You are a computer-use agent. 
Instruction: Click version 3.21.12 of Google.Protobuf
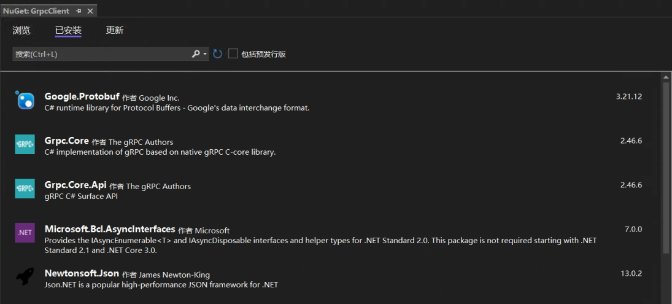click(x=628, y=96)
